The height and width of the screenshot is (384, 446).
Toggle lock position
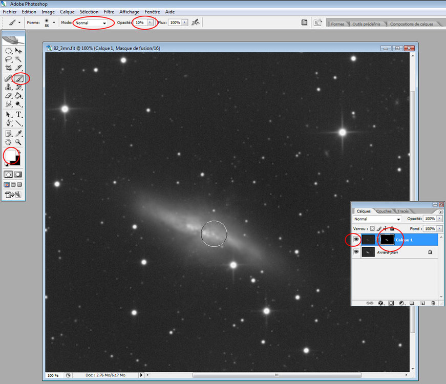385,228
